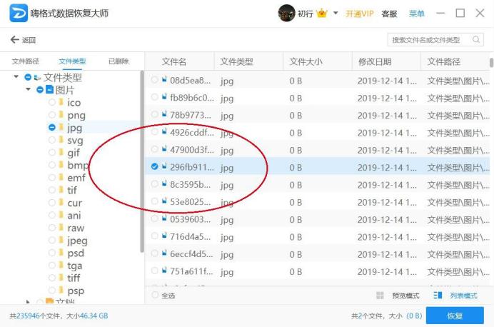The height and width of the screenshot is (327, 494).
Task: Switch to 文件类型 tab
Action: coord(72,61)
